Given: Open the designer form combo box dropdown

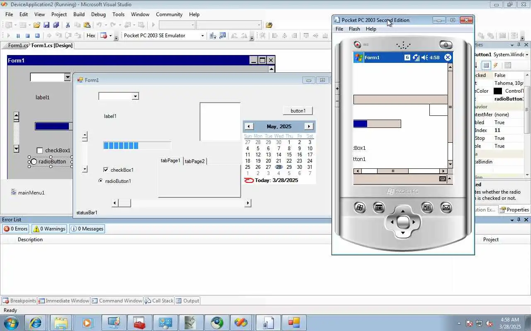Looking at the screenshot, I should coord(67,77).
